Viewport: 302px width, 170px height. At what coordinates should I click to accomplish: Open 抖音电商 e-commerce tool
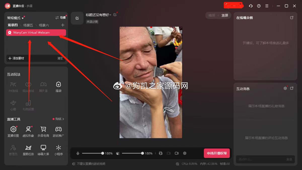43,132
